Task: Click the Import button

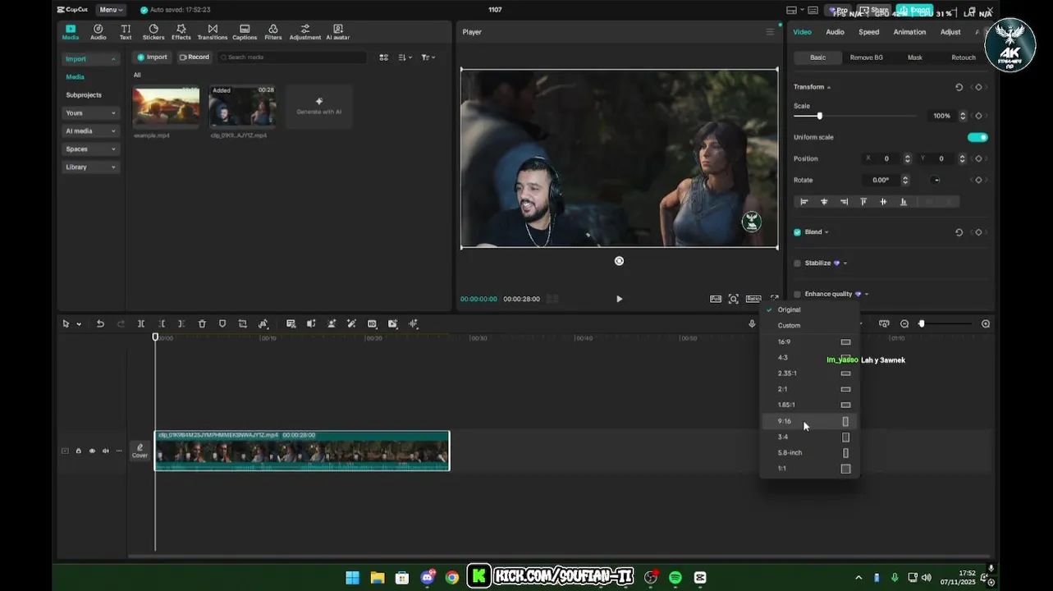Action: [x=152, y=57]
